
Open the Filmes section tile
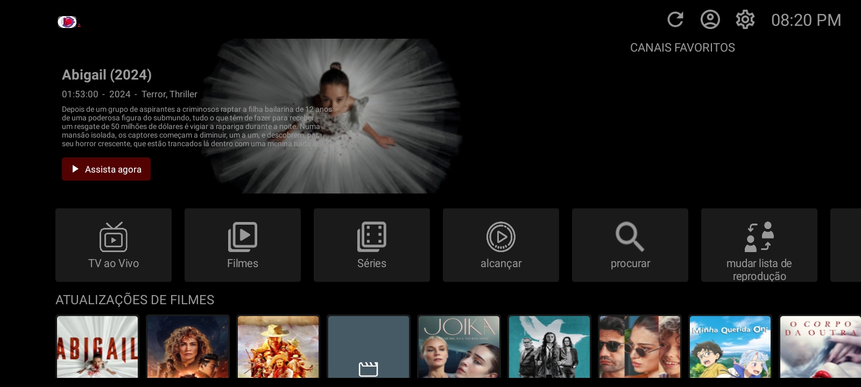pos(243,245)
